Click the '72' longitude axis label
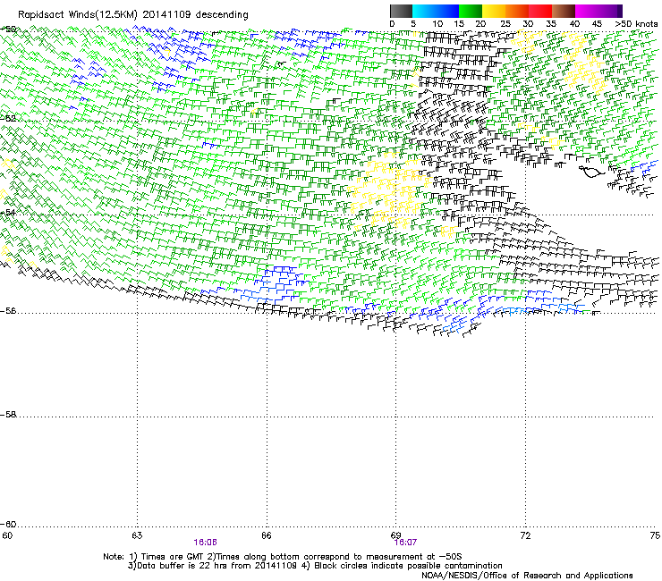This screenshot has height=581, width=662. pyautogui.click(x=525, y=535)
